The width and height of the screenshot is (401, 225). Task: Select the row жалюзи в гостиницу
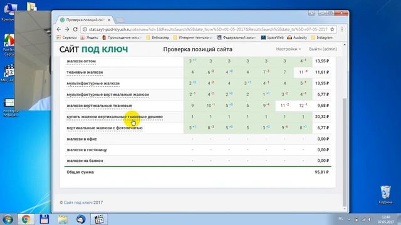(x=198, y=150)
